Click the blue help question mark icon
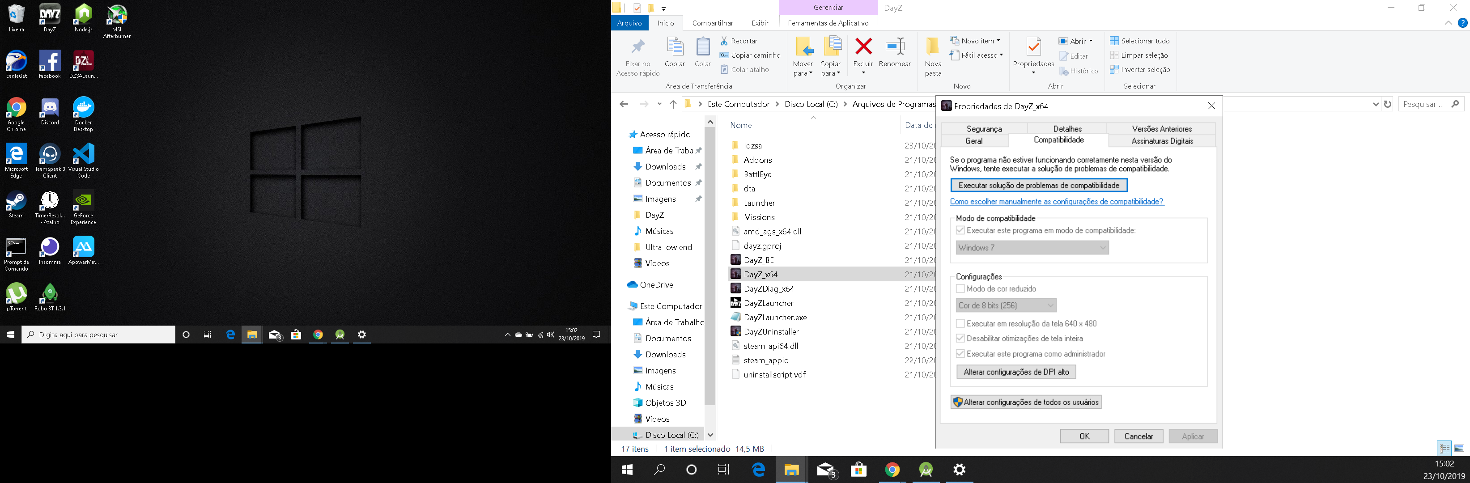The image size is (1470, 483). click(1462, 23)
